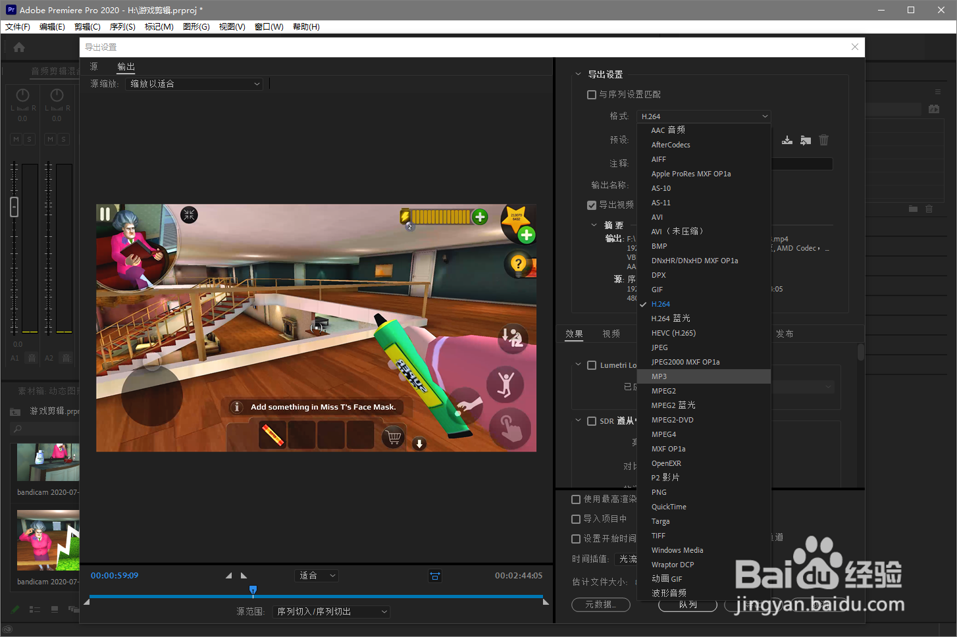Open the 时间插值 光流 dropdown
The height and width of the screenshot is (637, 957).
tap(627, 559)
